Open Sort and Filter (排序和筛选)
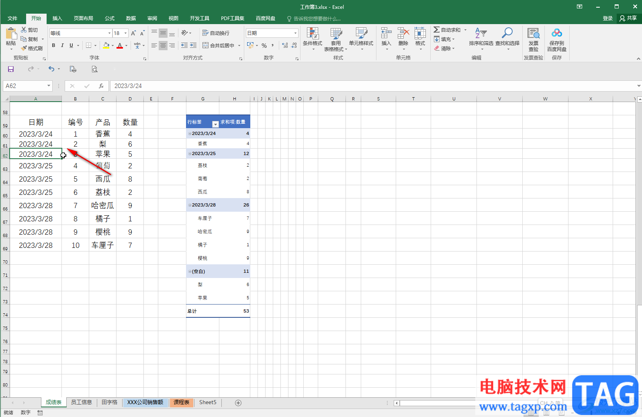This screenshot has width=642, height=417. (481, 39)
